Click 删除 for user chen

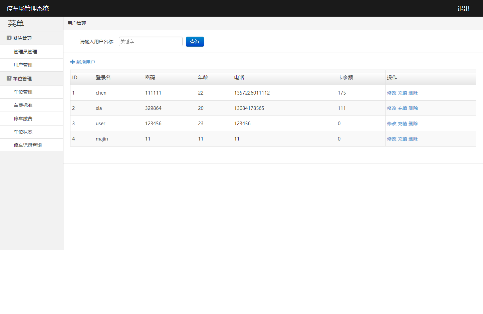tap(413, 93)
